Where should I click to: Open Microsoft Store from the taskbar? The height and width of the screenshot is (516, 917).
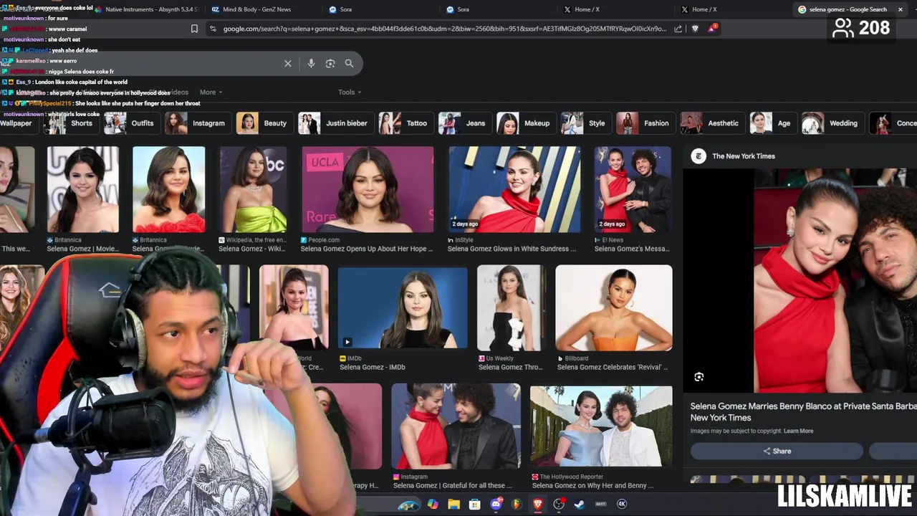474,505
